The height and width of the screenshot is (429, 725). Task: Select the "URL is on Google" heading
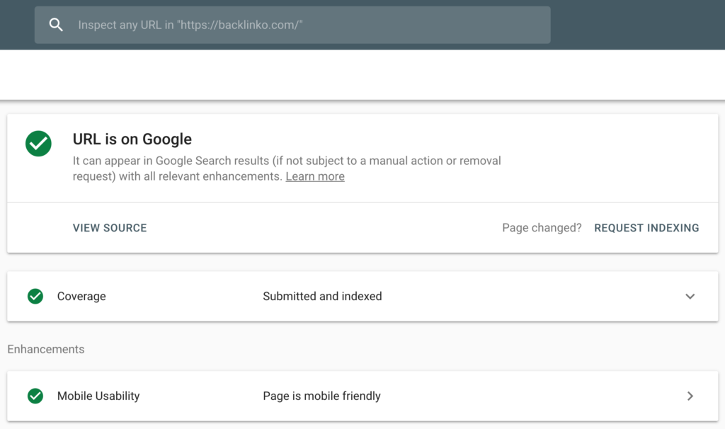pyautogui.click(x=132, y=139)
